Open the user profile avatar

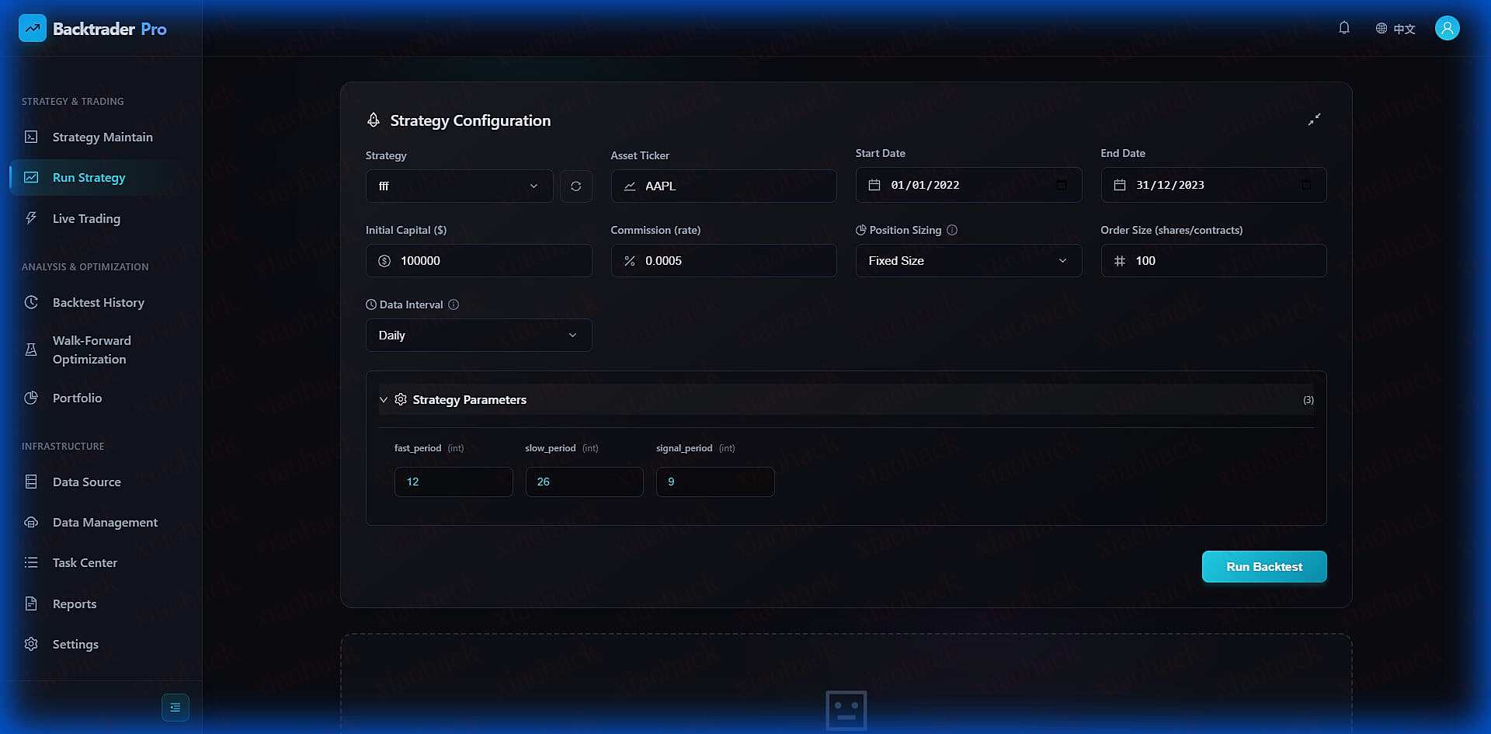click(1448, 28)
